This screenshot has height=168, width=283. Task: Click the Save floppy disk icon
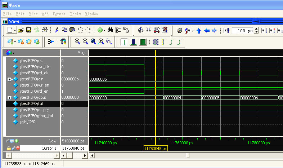tap(28, 30)
